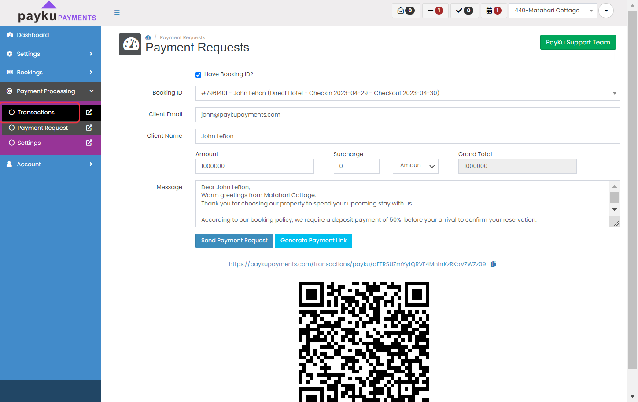Click Generate Payment Link button
The width and height of the screenshot is (638, 402).
click(313, 241)
